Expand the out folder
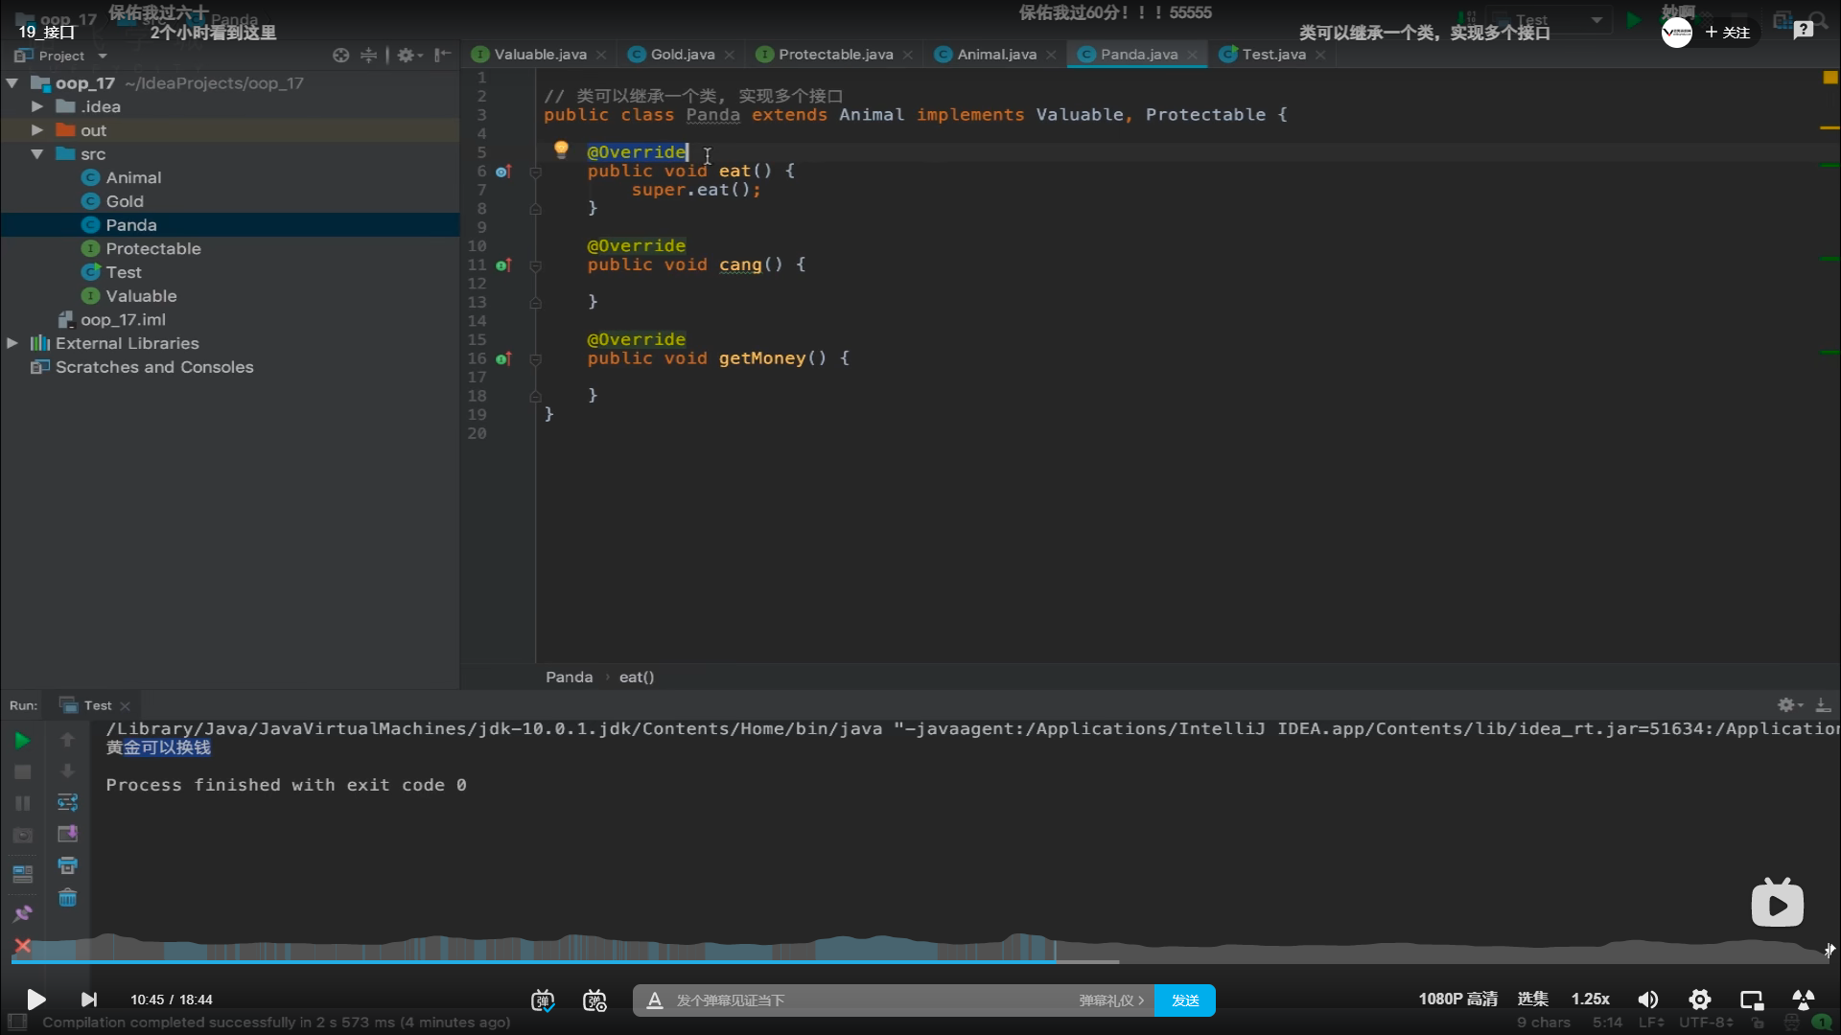Image resolution: width=1841 pixels, height=1035 pixels. pyautogui.click(x=36, y=130)
